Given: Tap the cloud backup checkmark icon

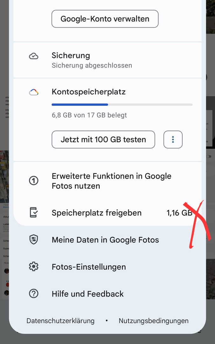Looking at the screenshot, I should coord(34,56).
